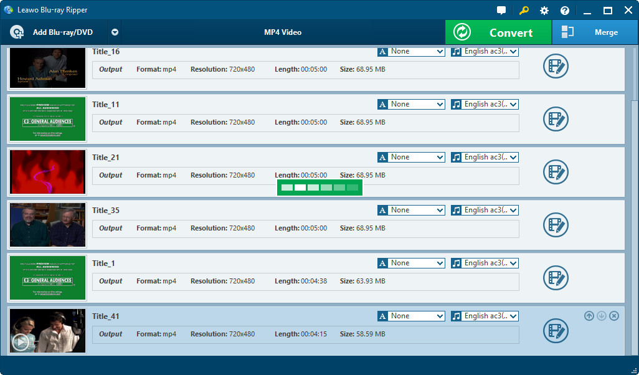Open the feedback speech bubble icon
The width and height of the screenshot is (639, 375).
(x=501, y=11)
